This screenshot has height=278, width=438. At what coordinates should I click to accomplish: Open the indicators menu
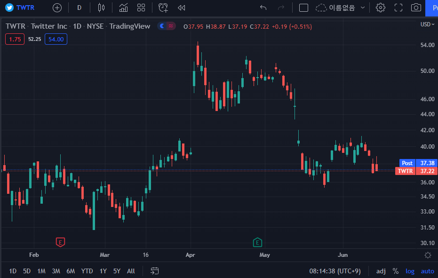(123, 8)
